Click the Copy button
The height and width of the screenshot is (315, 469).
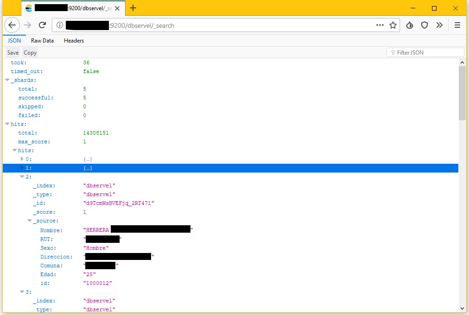click(x=30, y=53)
